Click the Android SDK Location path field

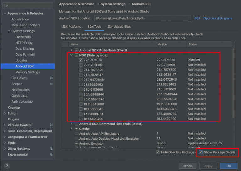(x=143, y=18)
